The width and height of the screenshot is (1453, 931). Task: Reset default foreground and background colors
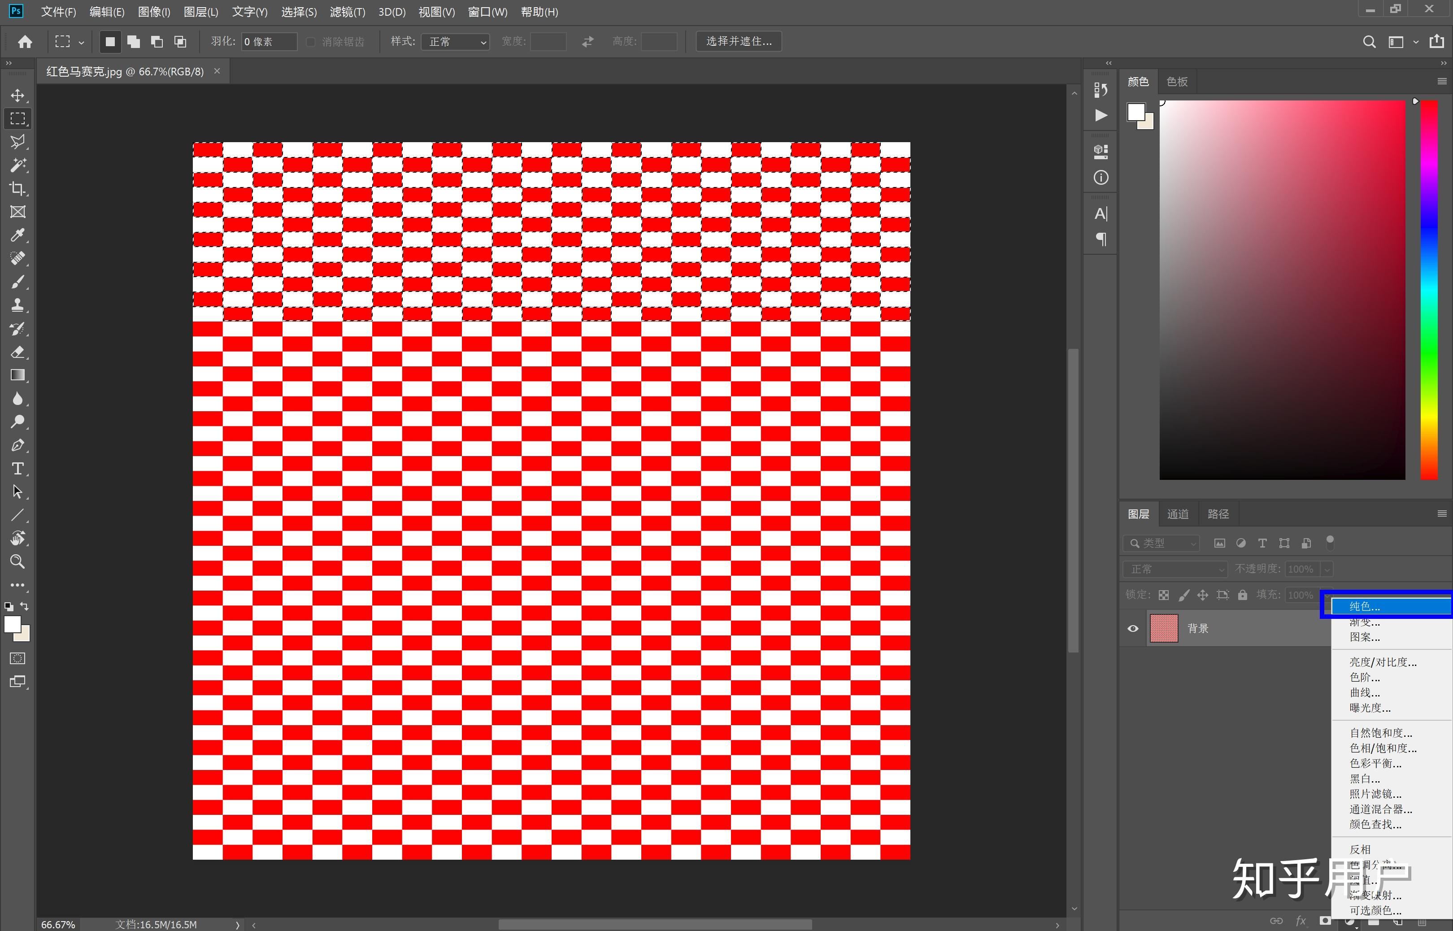point(9,606)
